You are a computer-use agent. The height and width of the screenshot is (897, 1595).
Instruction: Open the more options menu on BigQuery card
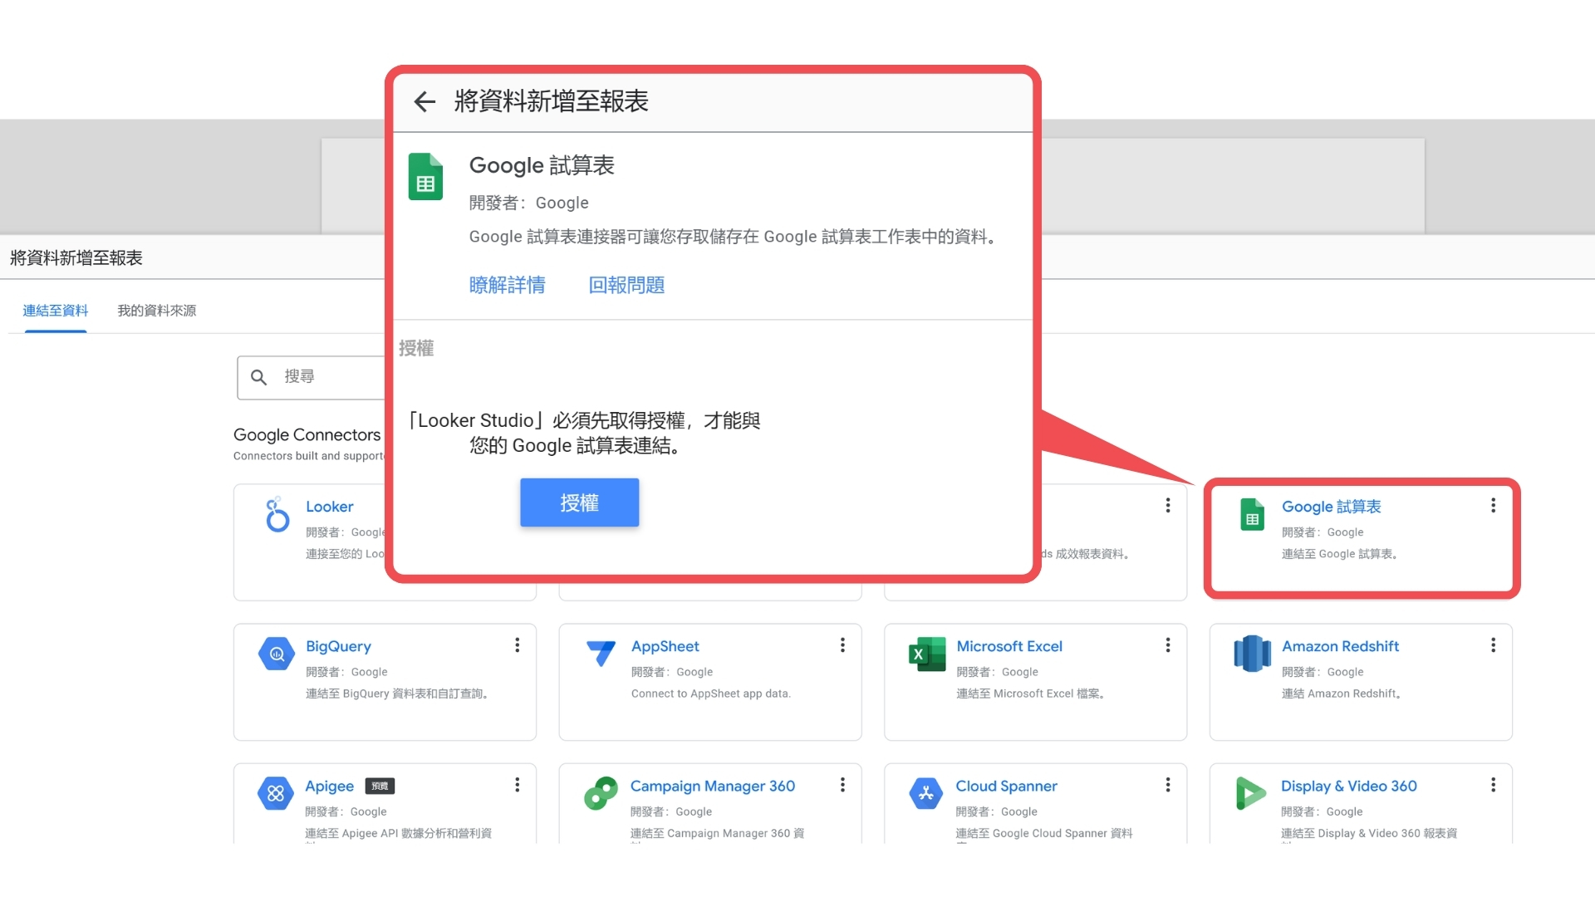[x=517, y=645]
